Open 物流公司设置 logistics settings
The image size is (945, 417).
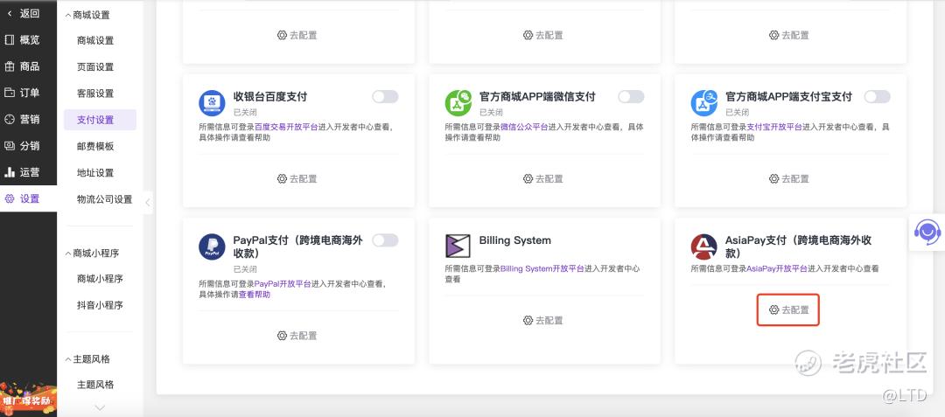point(104,199)
